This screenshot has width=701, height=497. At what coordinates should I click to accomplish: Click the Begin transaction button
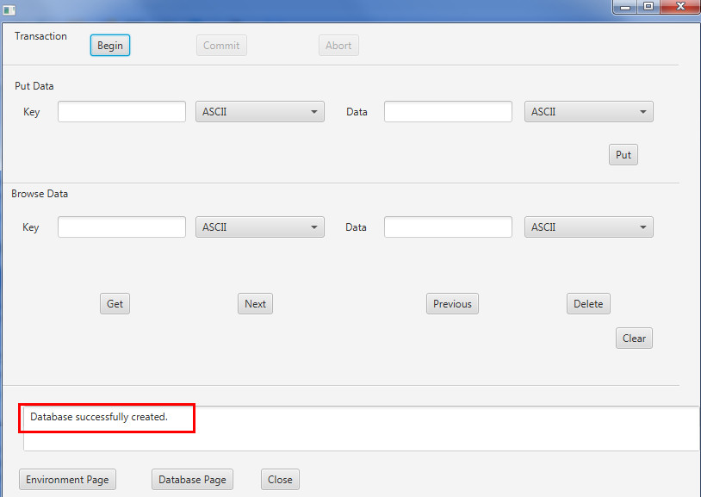click(x=109, y=45)
